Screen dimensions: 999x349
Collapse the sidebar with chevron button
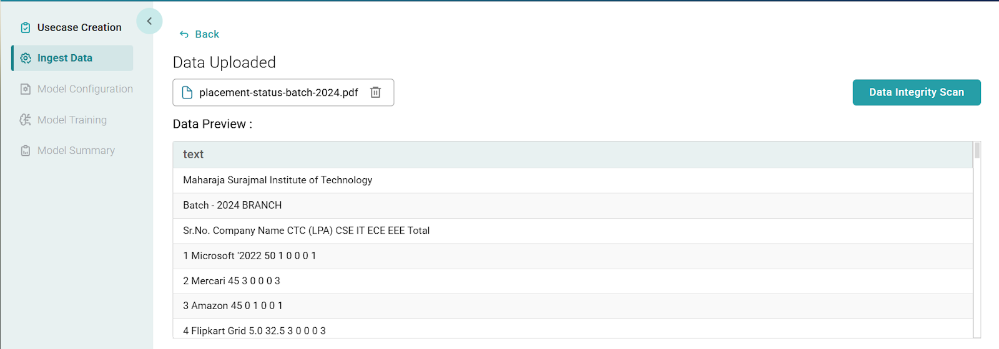click(149, 21)
